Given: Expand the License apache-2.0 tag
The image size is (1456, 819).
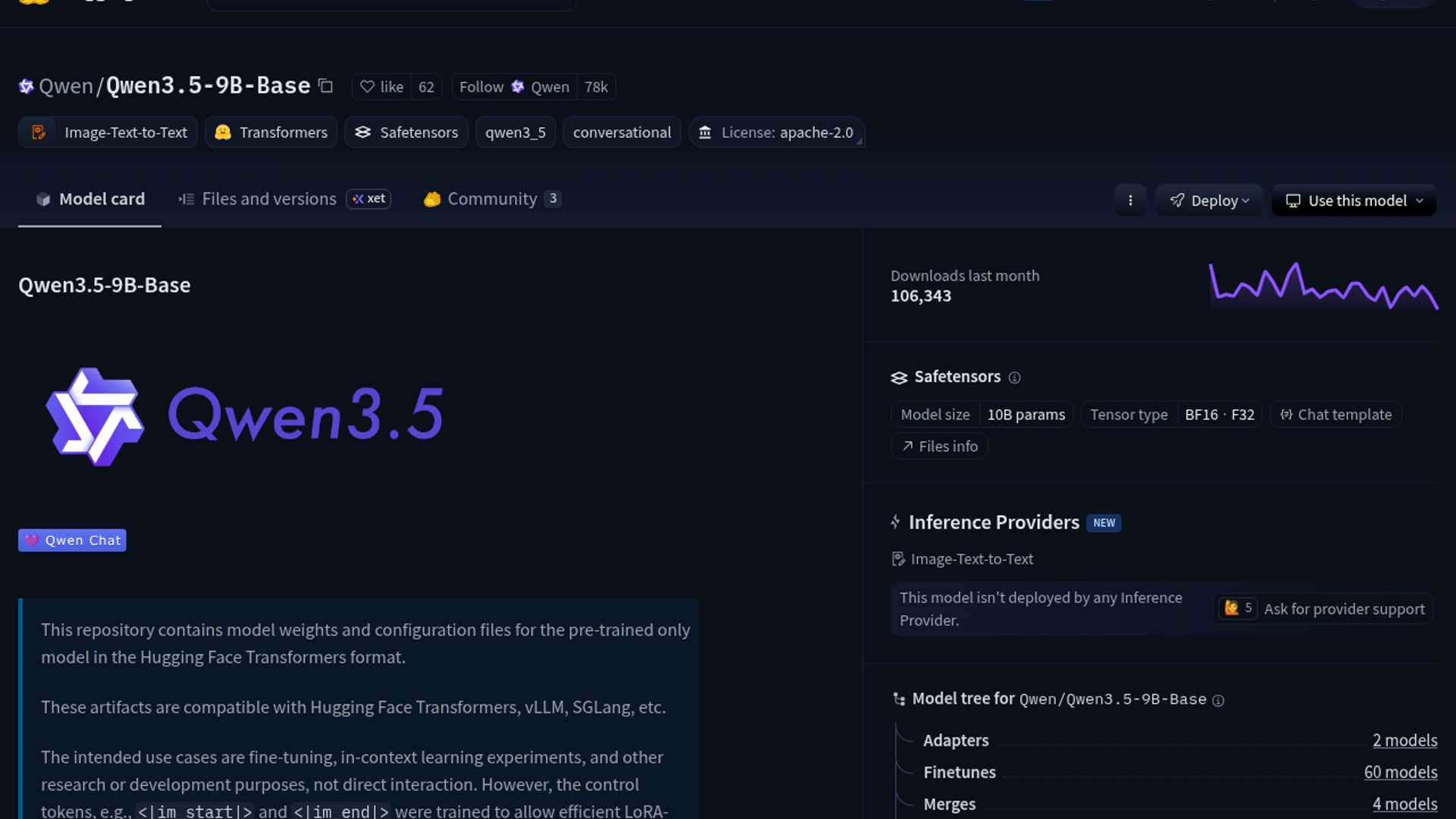Looking at the screenshot, I should pyautogui.click(x=777, y=133).
